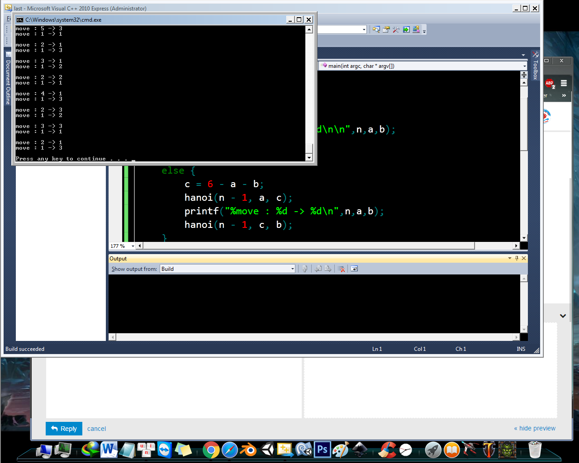Open Blender from the dock

pos(248,450)
